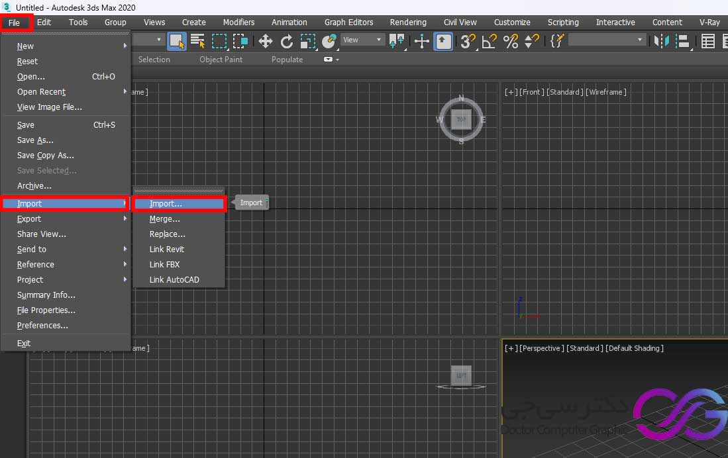Choose Open... in the File menu

coord(66,77)
